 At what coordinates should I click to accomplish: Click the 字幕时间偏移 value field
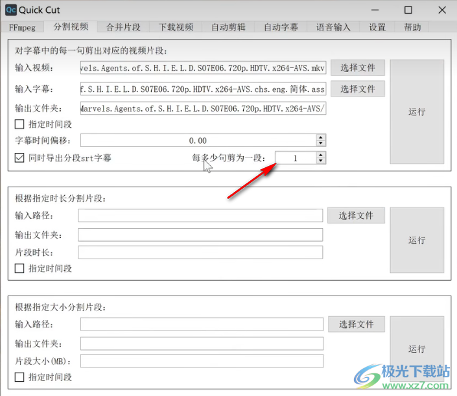[x=198, y=141]
